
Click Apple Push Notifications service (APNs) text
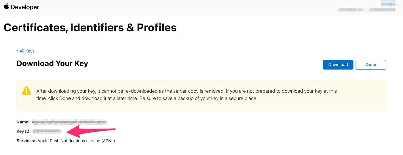[76, 141]
